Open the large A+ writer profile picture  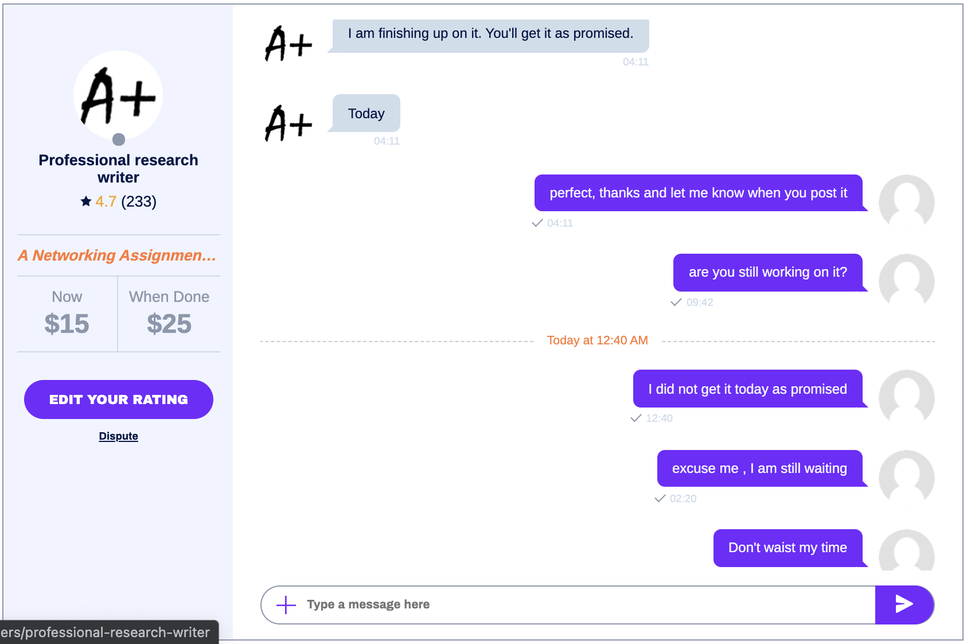click(x=118, y=95)
